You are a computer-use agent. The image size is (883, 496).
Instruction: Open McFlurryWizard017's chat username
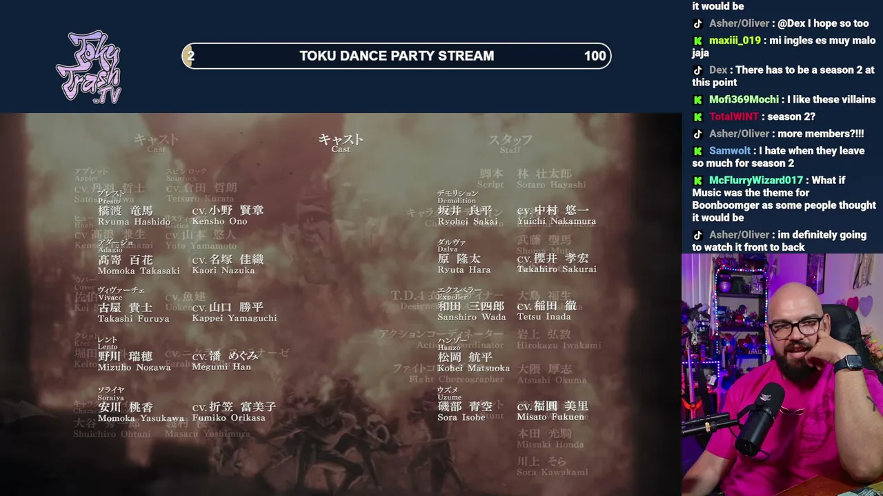[x=756, y=180]
